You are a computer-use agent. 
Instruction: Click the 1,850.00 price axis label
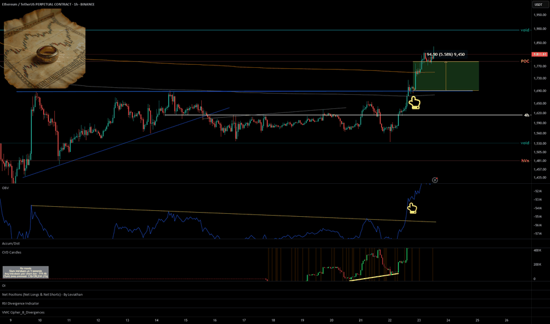point(540,43)
